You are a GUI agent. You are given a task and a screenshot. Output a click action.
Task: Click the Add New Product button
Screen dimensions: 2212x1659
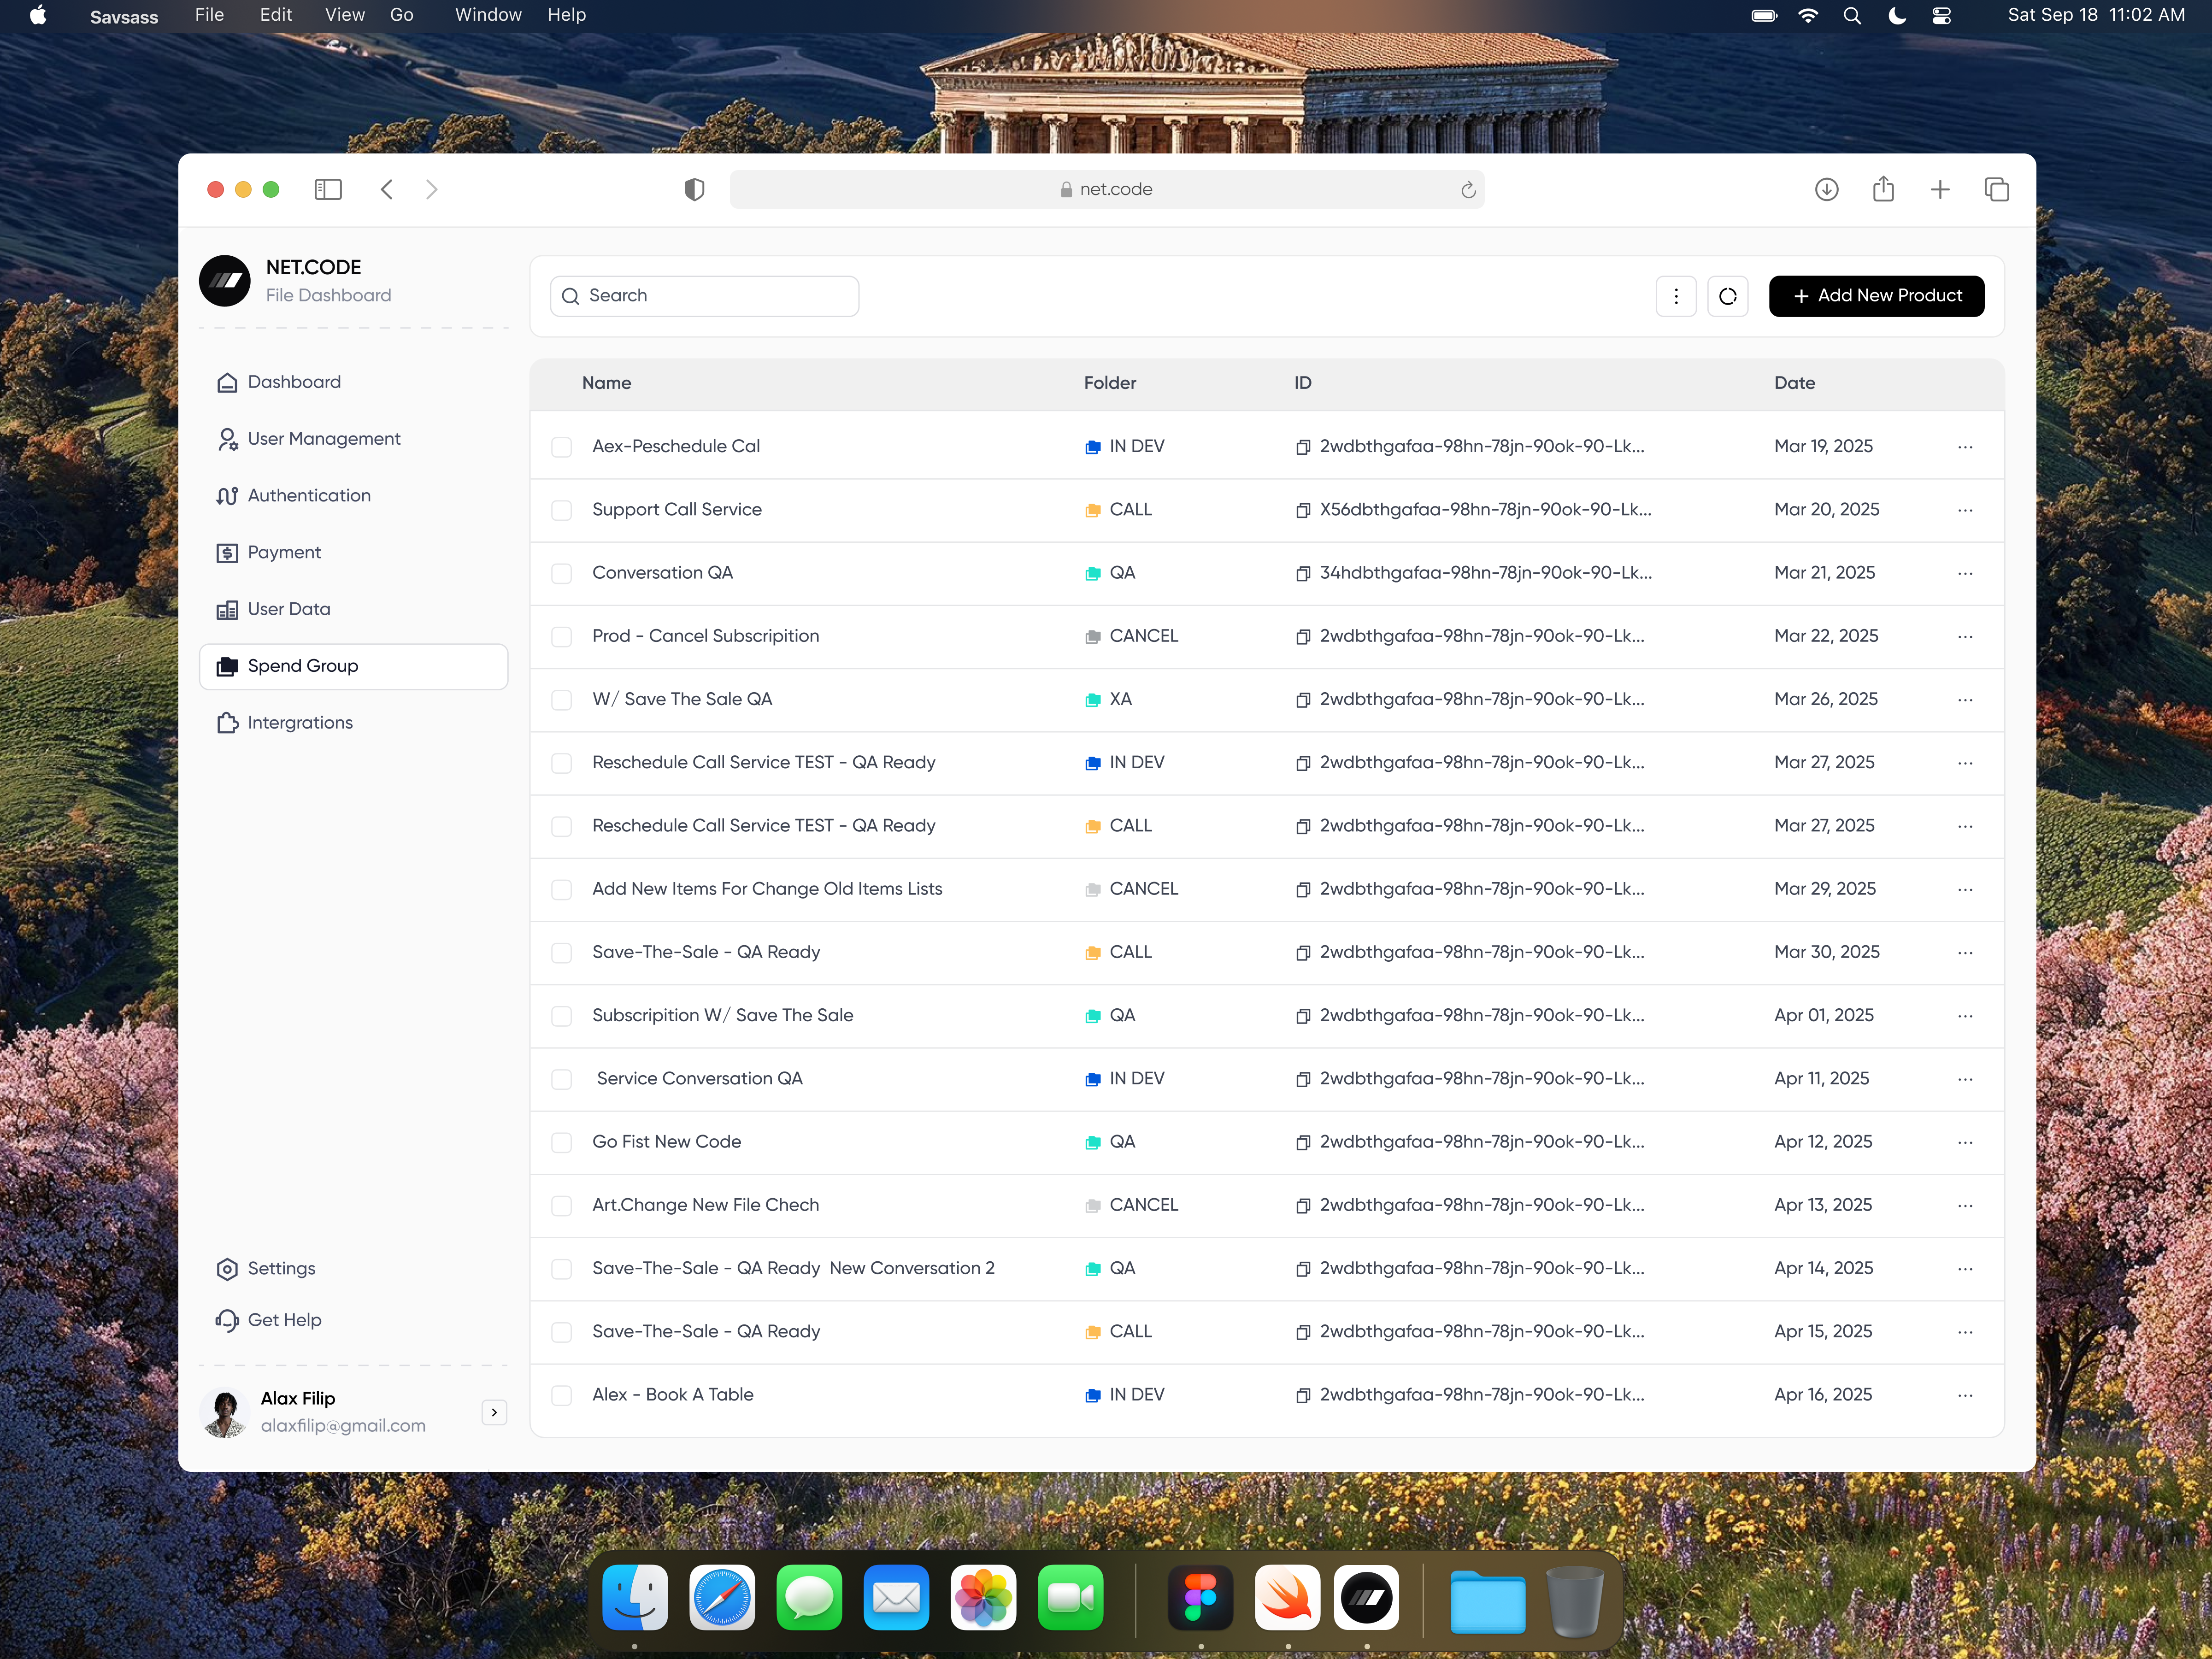pos(1876,296)
